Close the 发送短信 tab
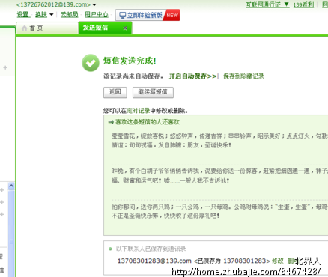Screen dimensions: 328x277 pos(125,28)
